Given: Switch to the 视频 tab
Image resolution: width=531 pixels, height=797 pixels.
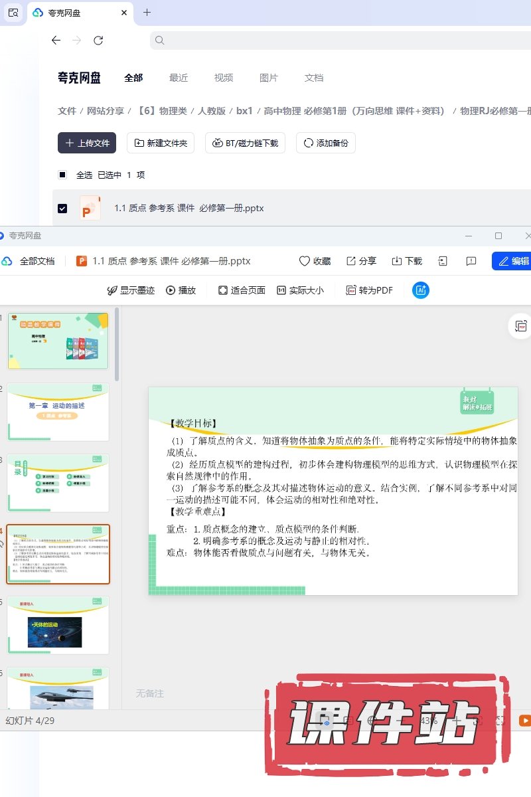Looking at the screenshot, I should [x=224, y=78].
